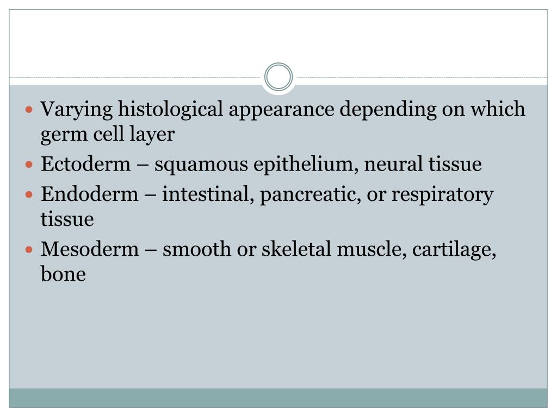Image resolution: width=557 pixels, height=417 pixels.
Task: Click the phrase 'squamous epithelium'
Action: coord(253,165)
